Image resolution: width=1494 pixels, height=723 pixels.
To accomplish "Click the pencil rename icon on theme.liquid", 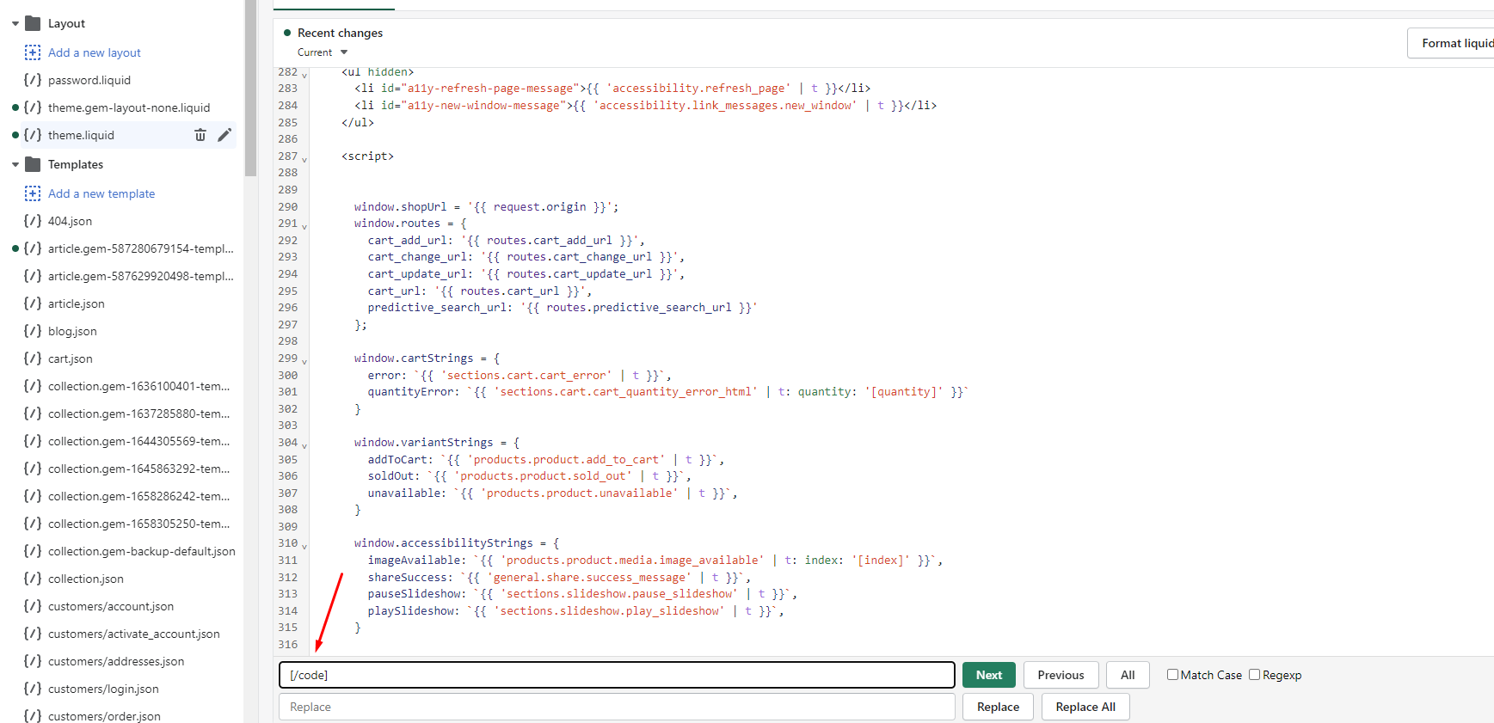I will (224, 135).
